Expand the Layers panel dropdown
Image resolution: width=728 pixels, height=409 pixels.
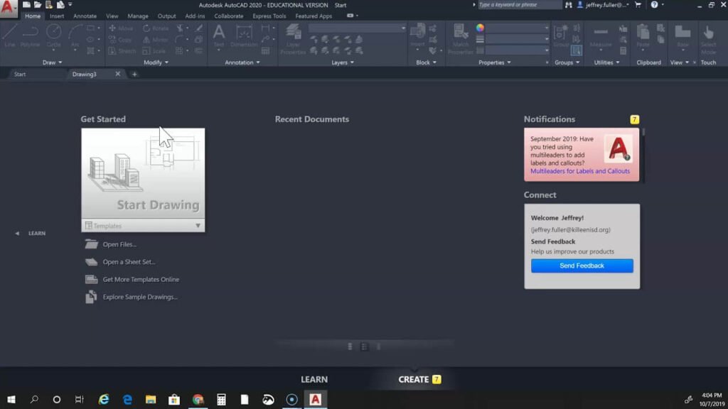343,62
